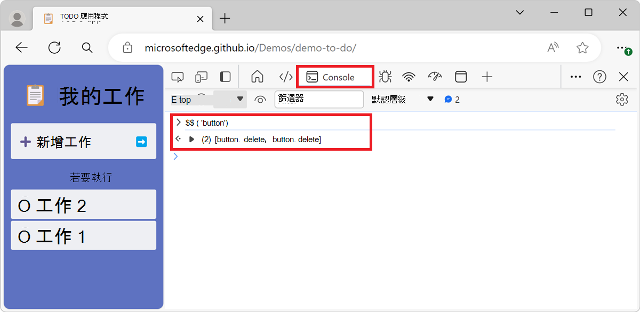The height and width of the screenshot is (312, 640).
Task: Open the Issues bug panel
Action: tap(385, 77)
